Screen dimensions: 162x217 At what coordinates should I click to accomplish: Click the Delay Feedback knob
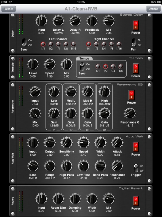pos(92,21)
